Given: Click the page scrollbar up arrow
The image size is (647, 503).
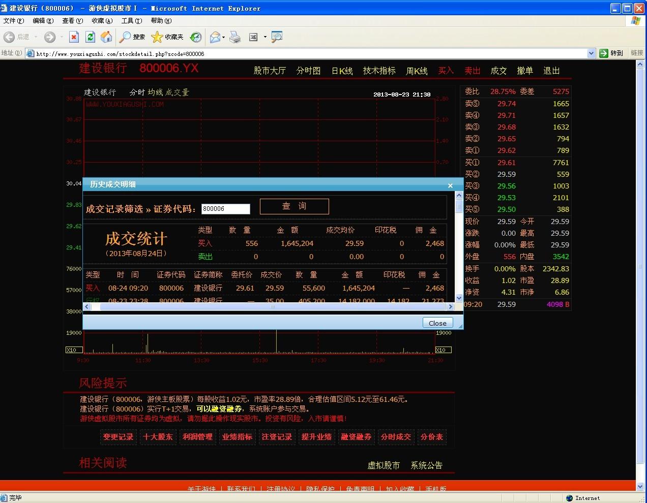Looking at the screenshot, I should [640, 64].
